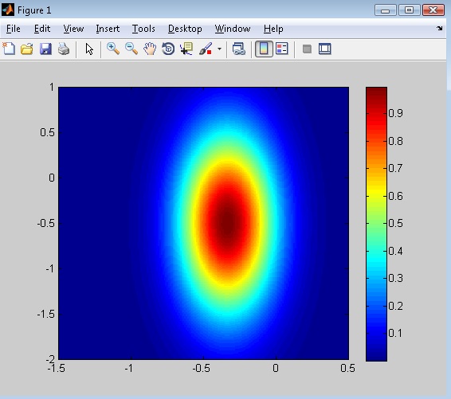The height and width of the screenshot is (399, 451).
Task: Activate the Zoom In tool
Action: 113,49
